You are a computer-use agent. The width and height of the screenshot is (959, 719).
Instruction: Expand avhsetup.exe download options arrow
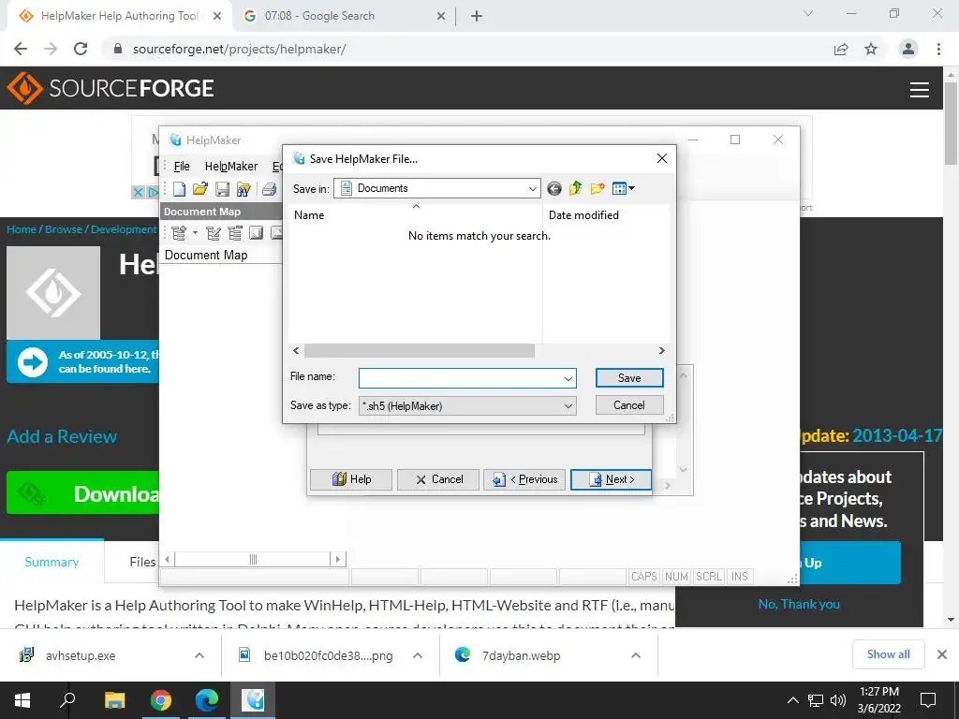click(x=199, y=655)
